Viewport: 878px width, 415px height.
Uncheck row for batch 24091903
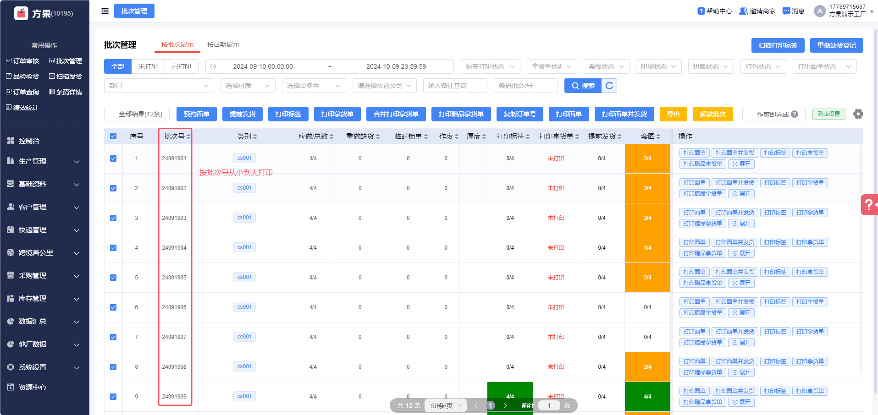click(x=113, y=218)
